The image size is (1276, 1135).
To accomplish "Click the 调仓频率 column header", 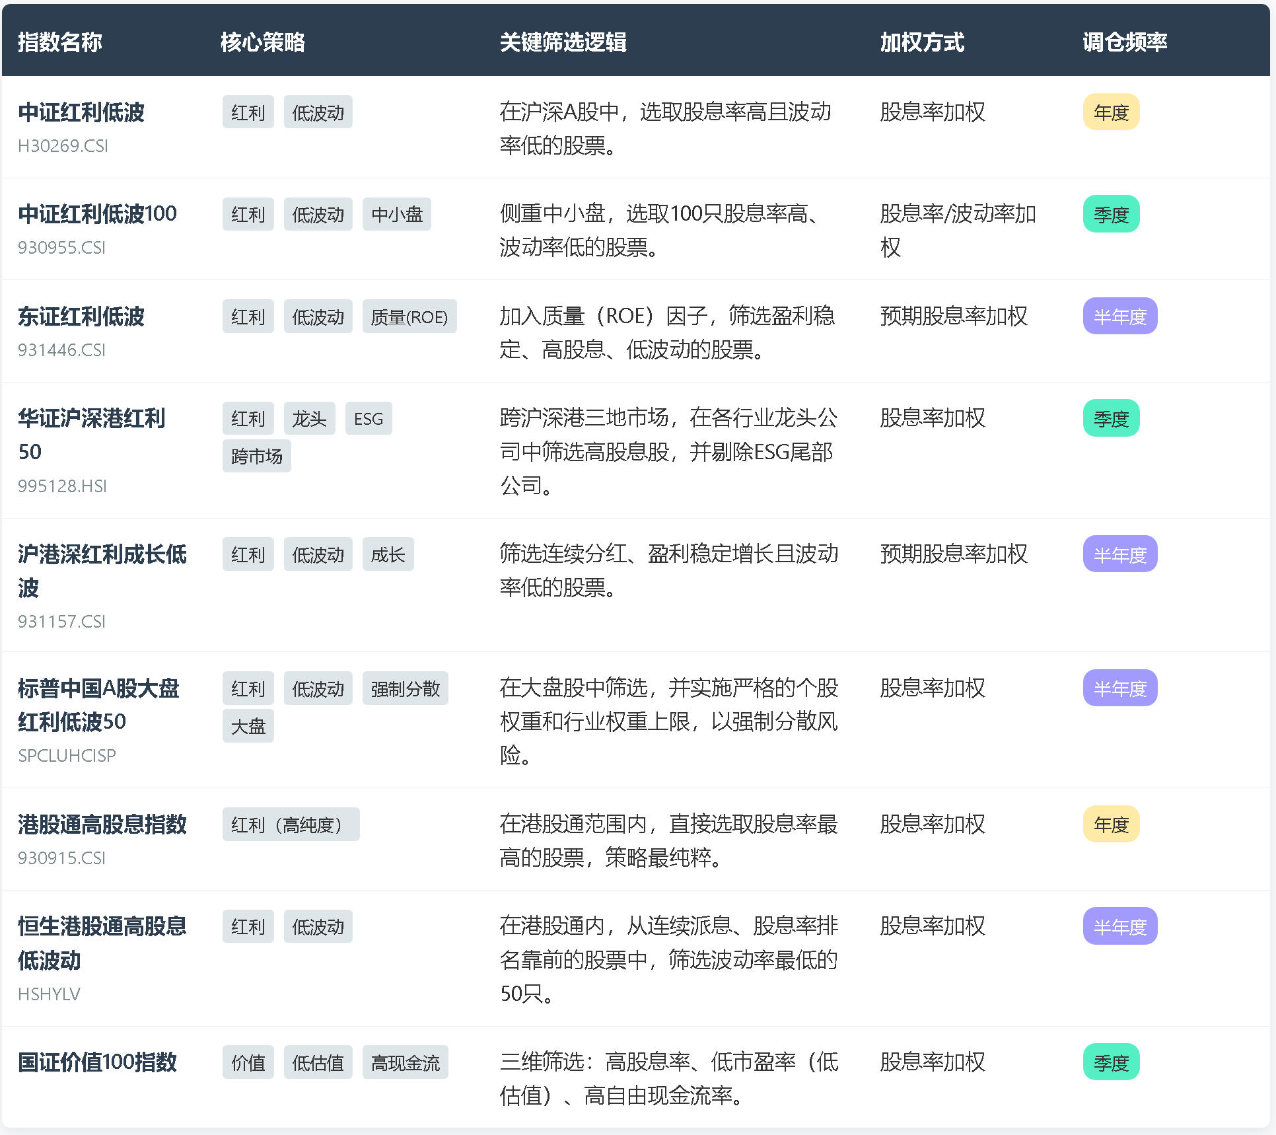I will pos(1124,42).
